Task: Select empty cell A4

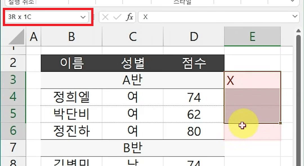Action: click(x=33, y=97)
